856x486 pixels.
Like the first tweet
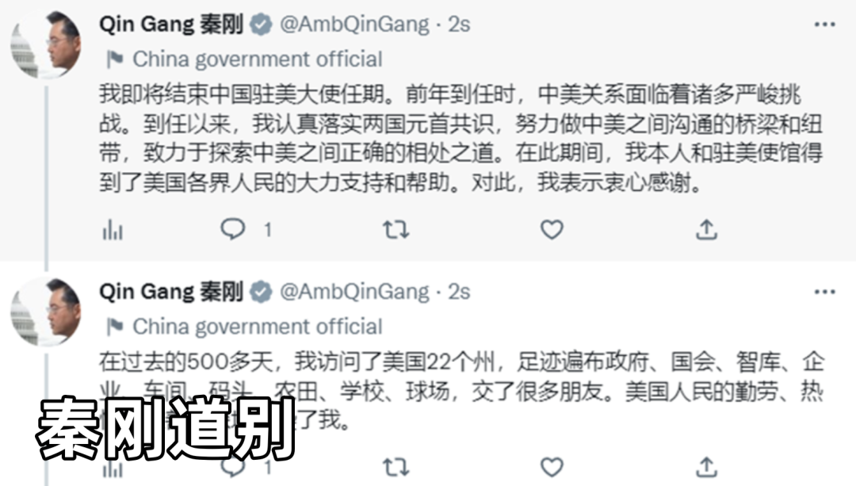[x=552, y=229]
